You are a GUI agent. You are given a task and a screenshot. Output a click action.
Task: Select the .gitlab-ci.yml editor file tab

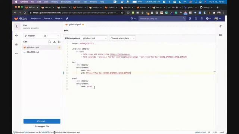(74, 25)
